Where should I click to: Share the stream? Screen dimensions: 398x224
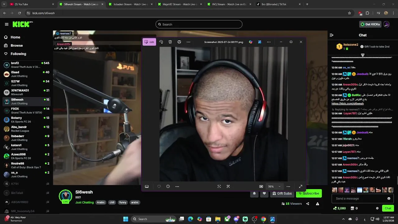click(308, 204)
